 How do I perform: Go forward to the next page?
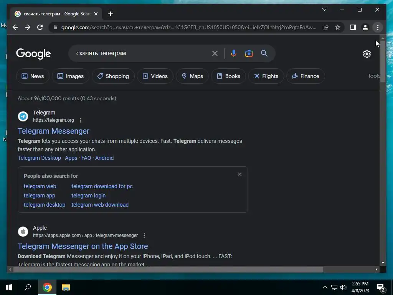click(x=28, y=27)
